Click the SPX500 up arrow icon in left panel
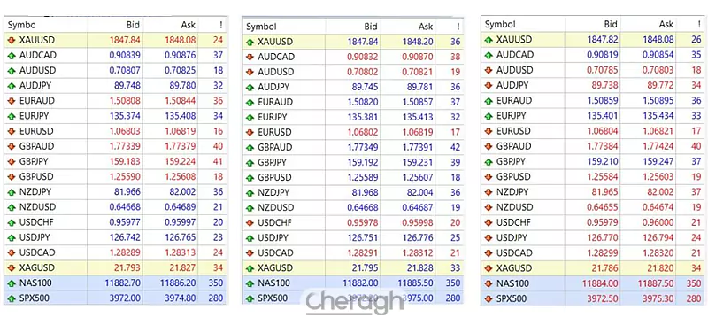The width and height of the screenshot is (708, 333). click(x=12, y=298)
